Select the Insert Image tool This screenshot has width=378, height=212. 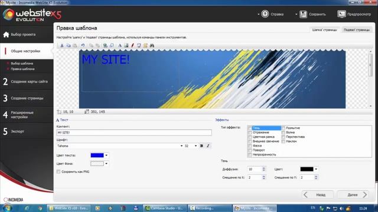click(x=126, y=45)
